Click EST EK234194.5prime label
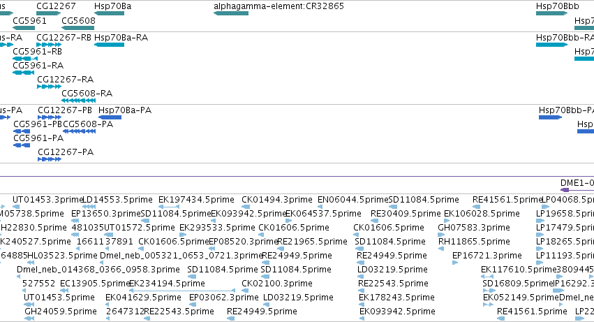 (167, 284)
